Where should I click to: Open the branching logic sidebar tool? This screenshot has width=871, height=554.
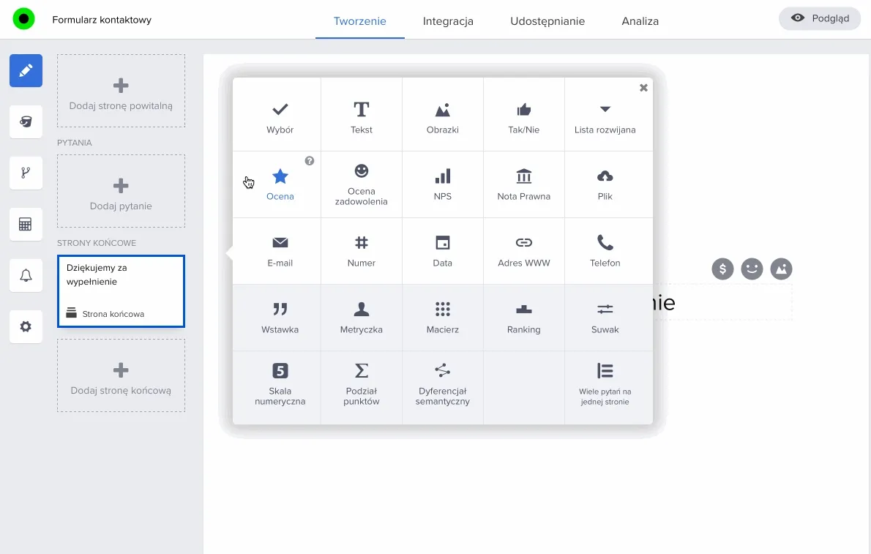tap(26, 173)
